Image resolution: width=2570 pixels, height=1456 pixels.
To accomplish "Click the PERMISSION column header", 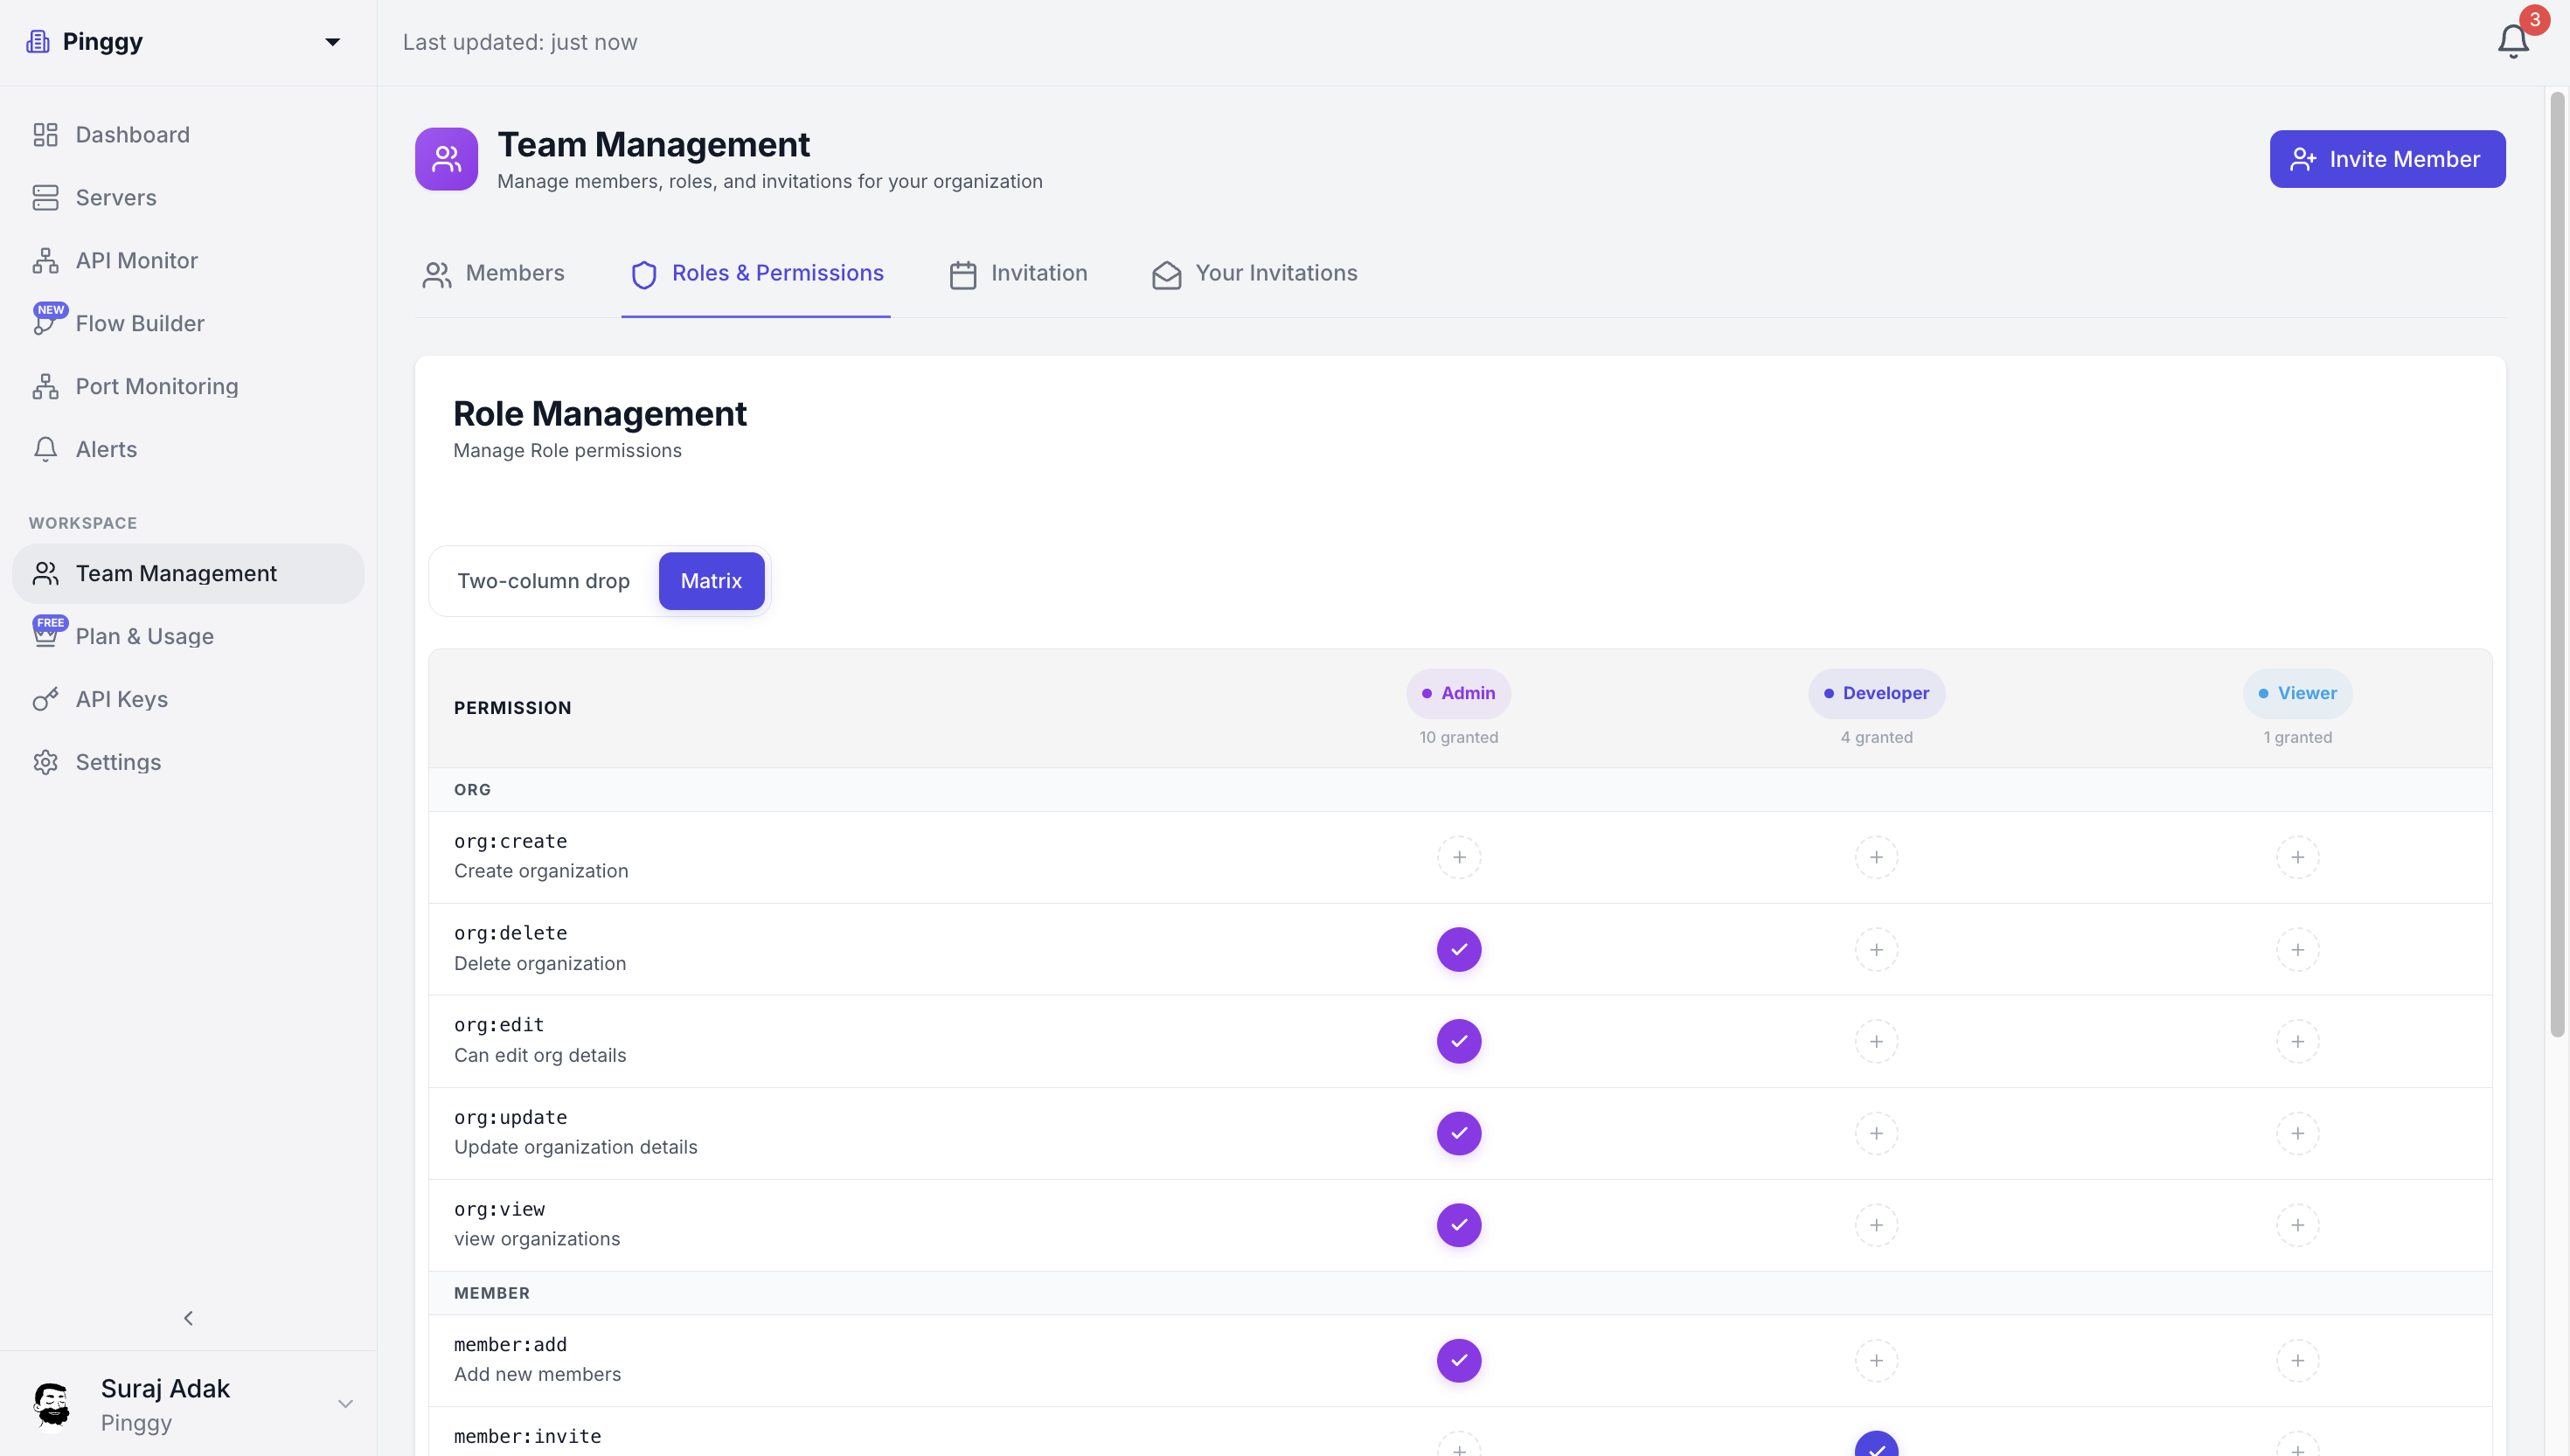I will coord(512,708).
